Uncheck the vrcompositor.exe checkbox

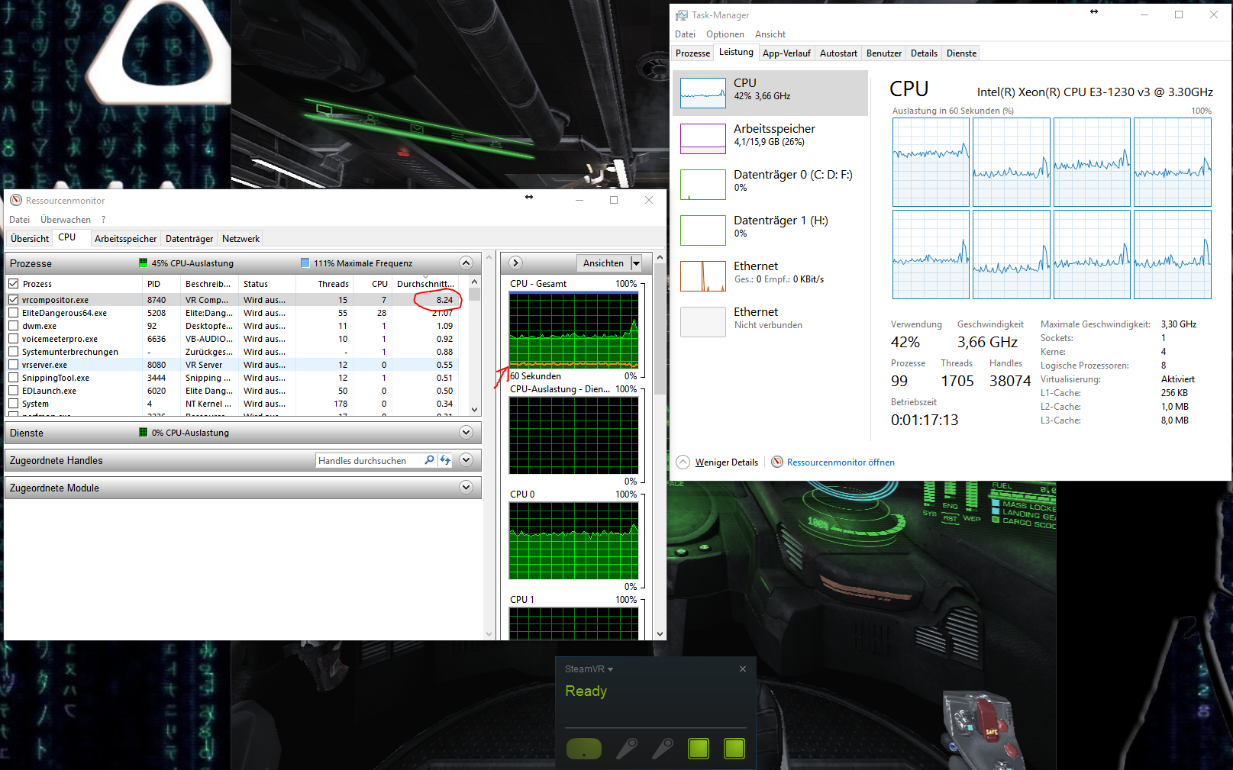(14, 300)
